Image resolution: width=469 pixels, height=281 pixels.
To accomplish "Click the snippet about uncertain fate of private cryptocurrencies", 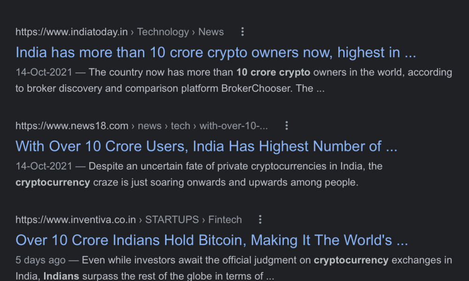I will pos(199,174).
